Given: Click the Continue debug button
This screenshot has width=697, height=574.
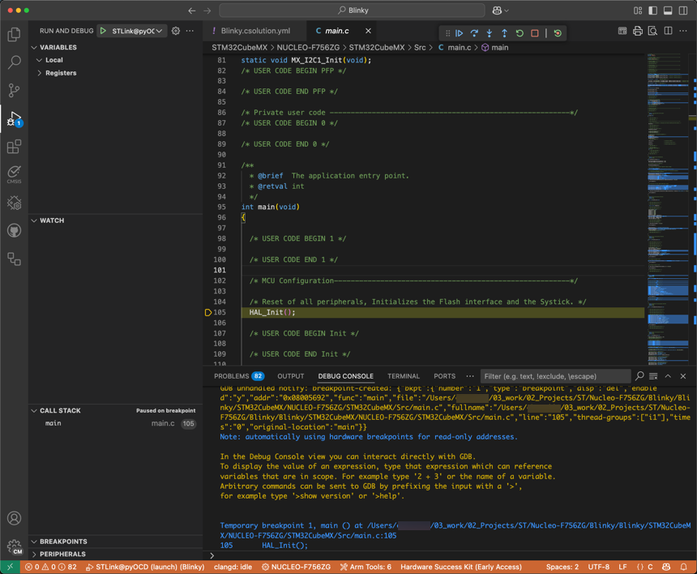Looking at the screenshot, I should pyautogui.click(x=460, y=33).
